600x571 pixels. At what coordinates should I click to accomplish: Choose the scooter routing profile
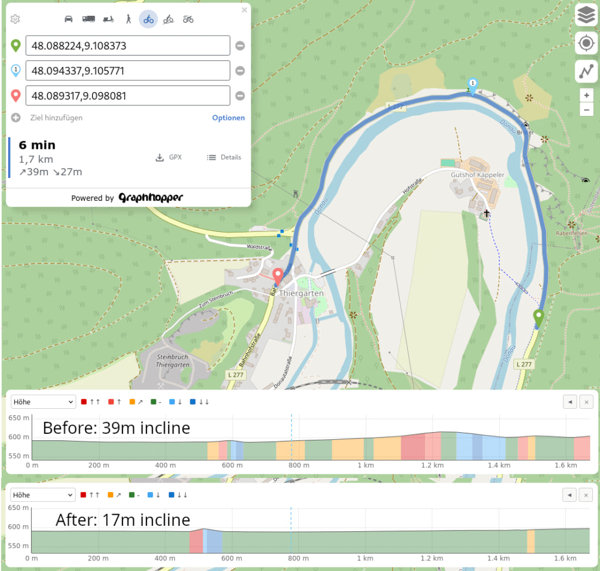[x=108, y=19]
